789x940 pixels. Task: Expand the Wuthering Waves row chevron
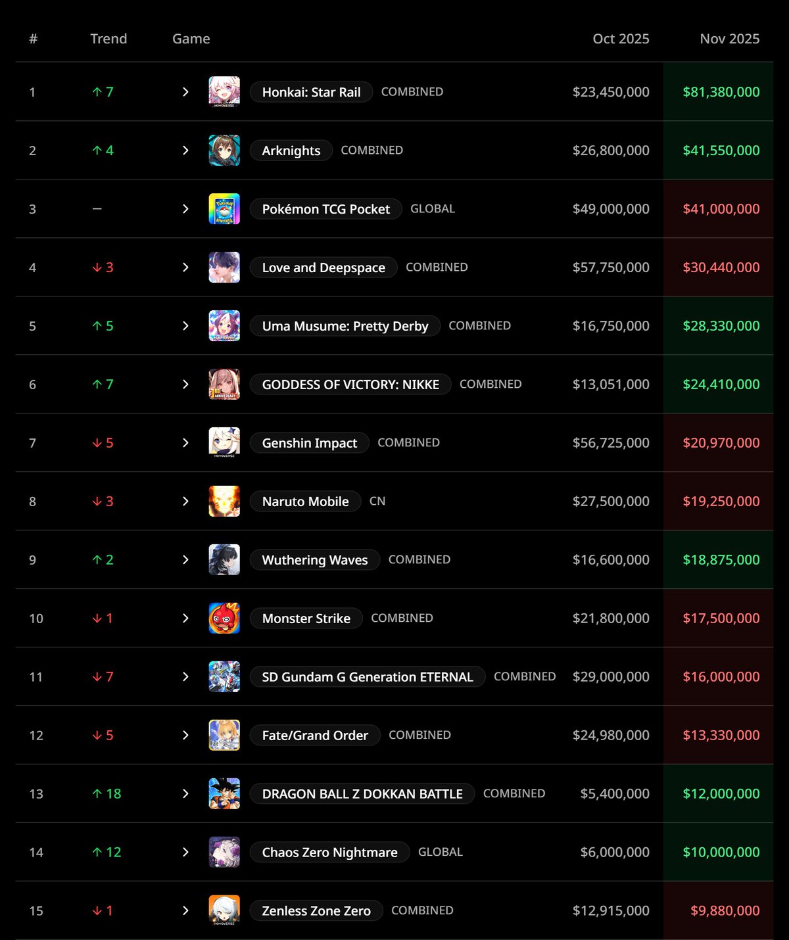185,560
